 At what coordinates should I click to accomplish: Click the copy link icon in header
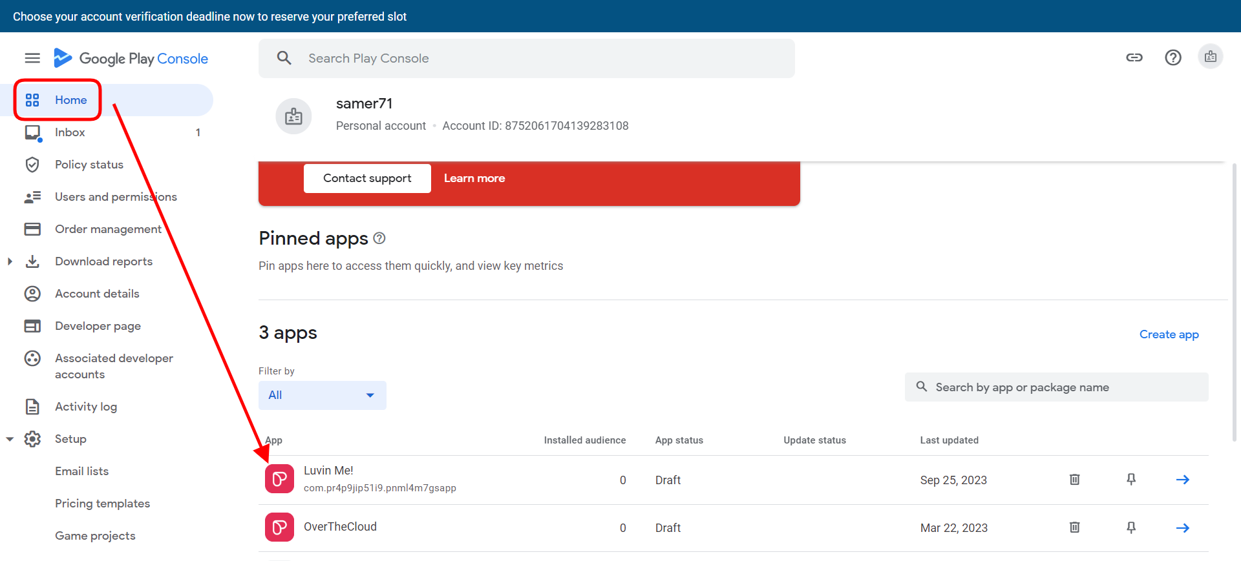point(1134,57)
